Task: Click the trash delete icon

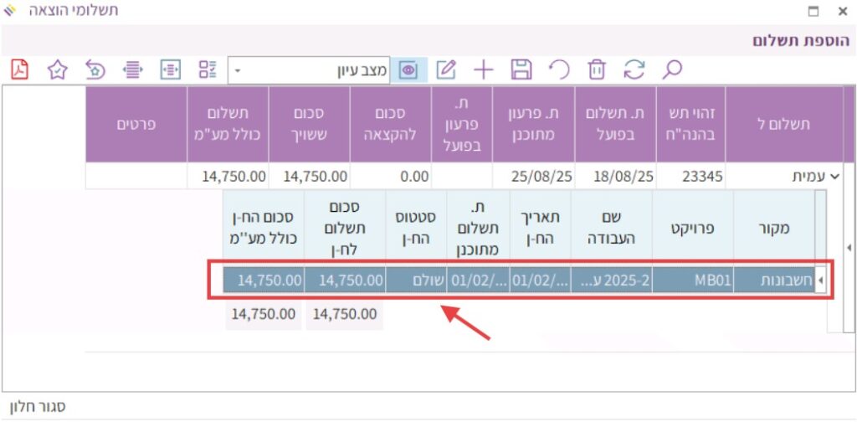Action: [x=597, y=69]
